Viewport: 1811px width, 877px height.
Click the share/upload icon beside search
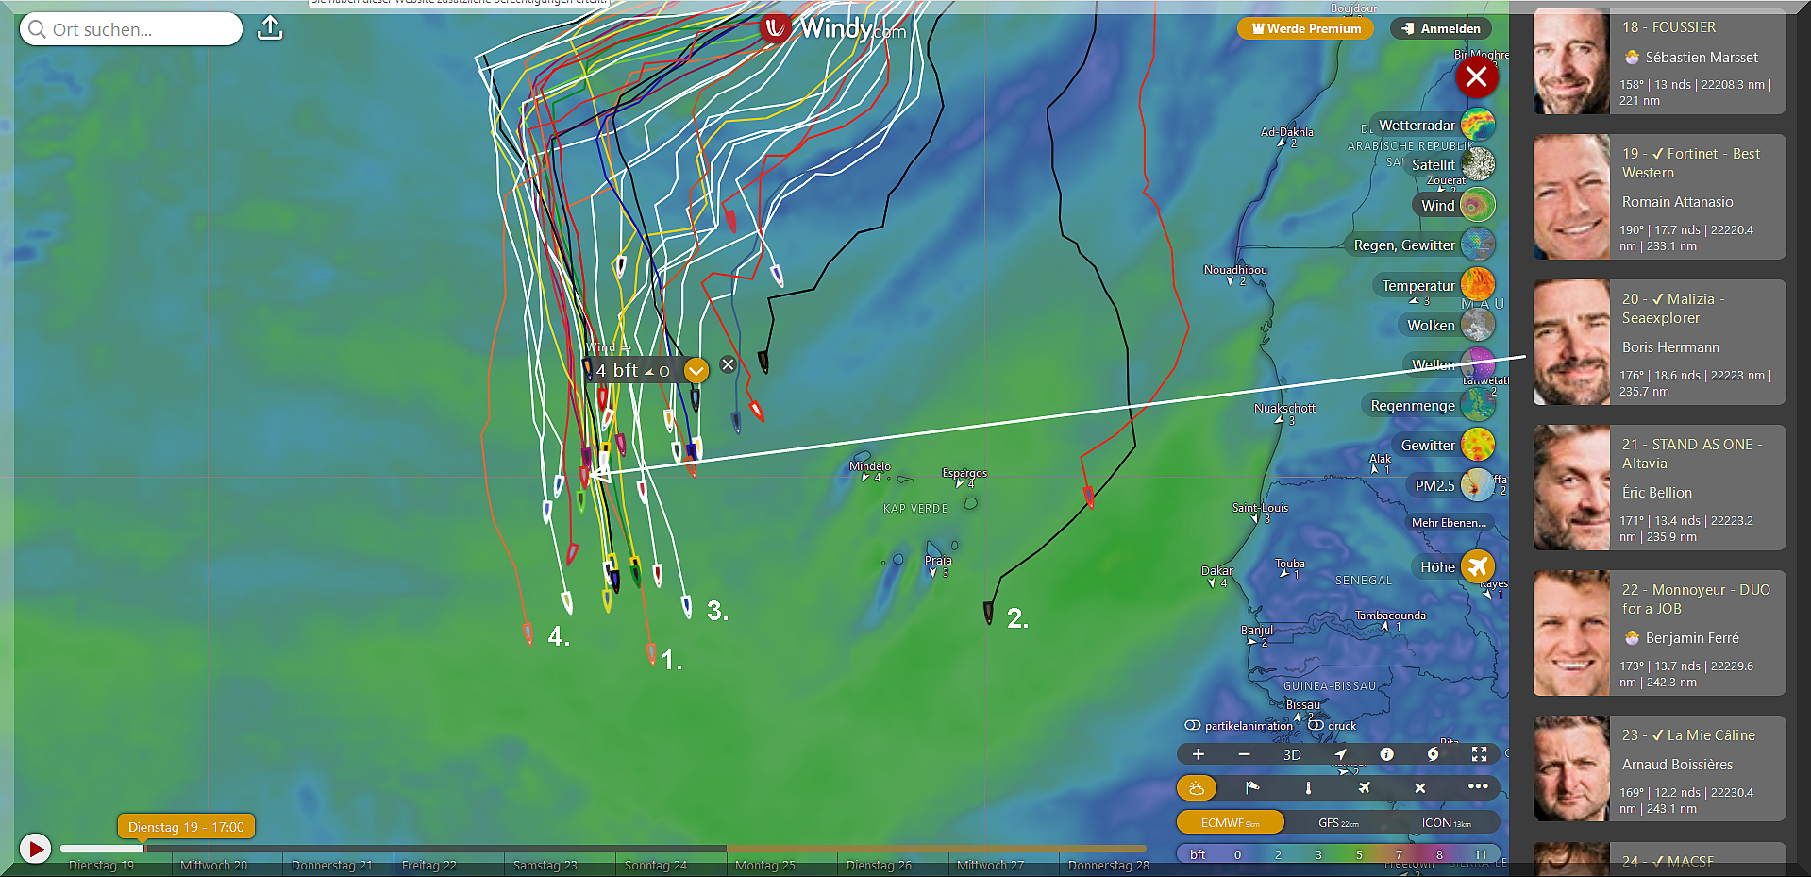[270, 28]
